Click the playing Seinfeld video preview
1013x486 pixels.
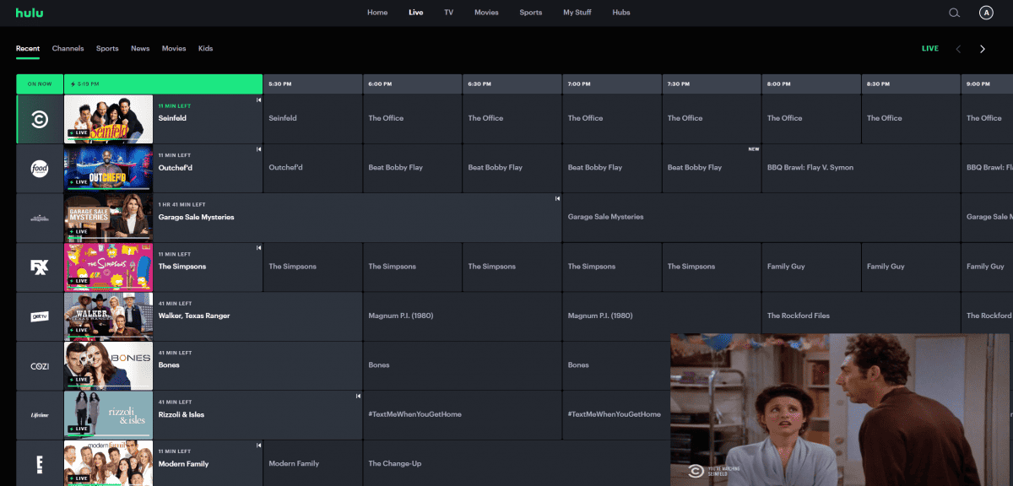(840, 408)
